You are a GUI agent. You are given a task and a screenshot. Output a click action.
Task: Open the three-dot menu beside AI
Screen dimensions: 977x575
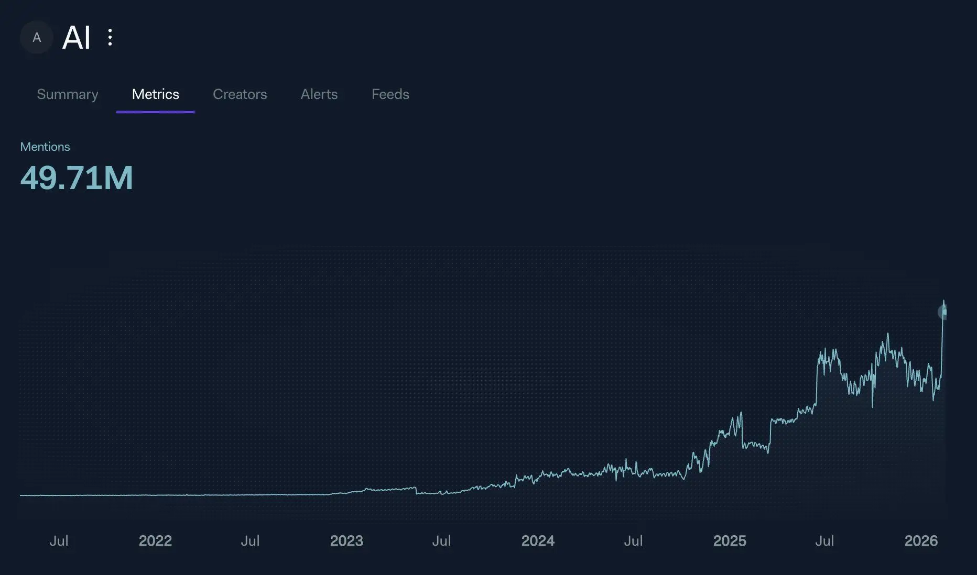110,37
